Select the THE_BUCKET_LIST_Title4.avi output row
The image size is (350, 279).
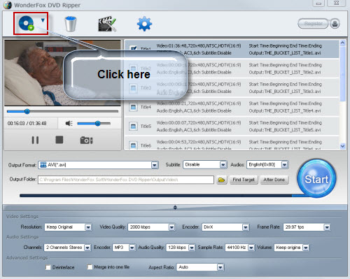[x=232, y=107]
